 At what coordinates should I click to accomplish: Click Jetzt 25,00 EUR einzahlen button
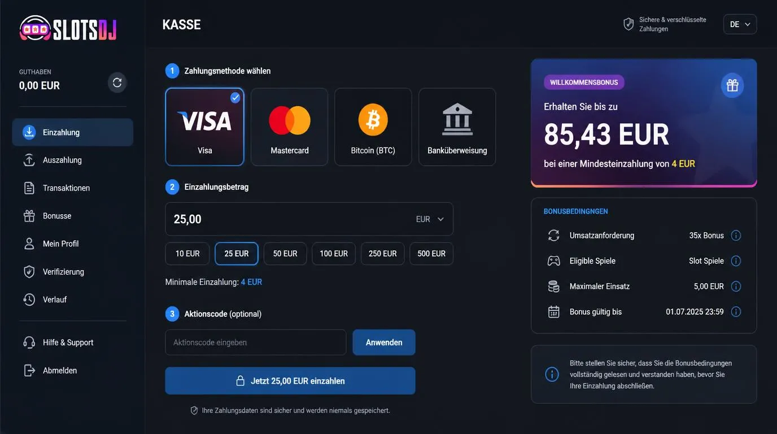coord(290,381)
